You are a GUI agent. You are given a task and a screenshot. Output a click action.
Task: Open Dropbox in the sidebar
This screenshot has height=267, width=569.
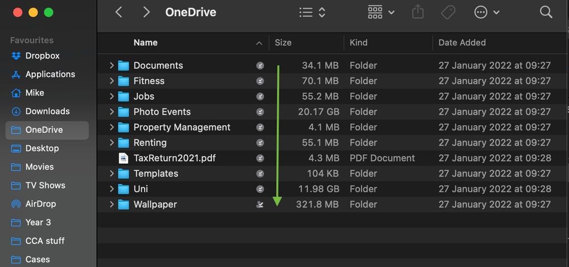point(47,56)
